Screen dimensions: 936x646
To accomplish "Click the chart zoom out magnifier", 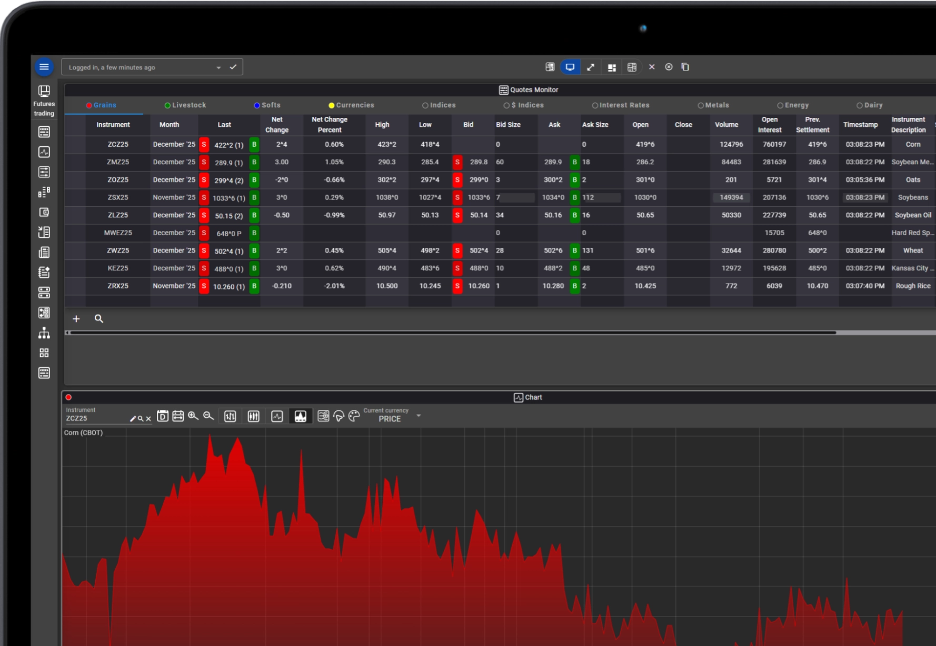I will click(x=208, y=416).
